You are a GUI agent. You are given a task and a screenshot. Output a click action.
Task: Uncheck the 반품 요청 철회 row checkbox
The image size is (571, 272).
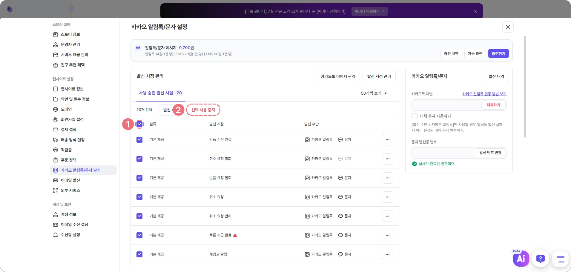click(139, 178)
